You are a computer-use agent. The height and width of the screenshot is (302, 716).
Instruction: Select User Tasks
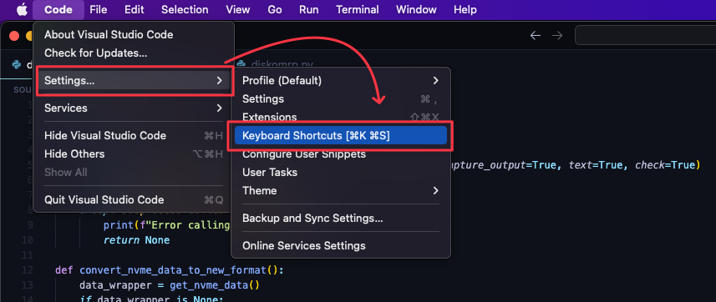341,173
